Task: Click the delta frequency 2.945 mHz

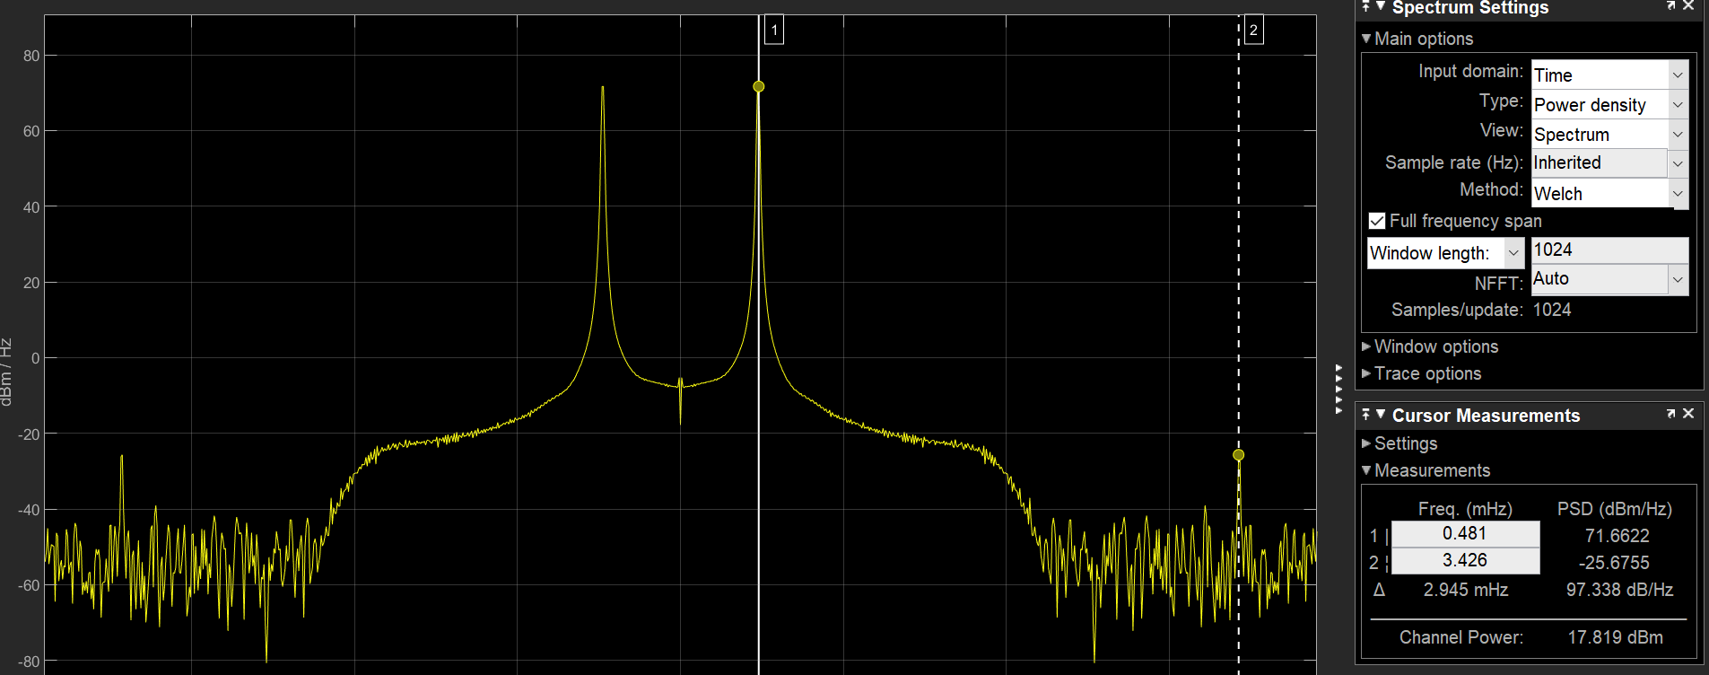Action: click(1466, 590)
